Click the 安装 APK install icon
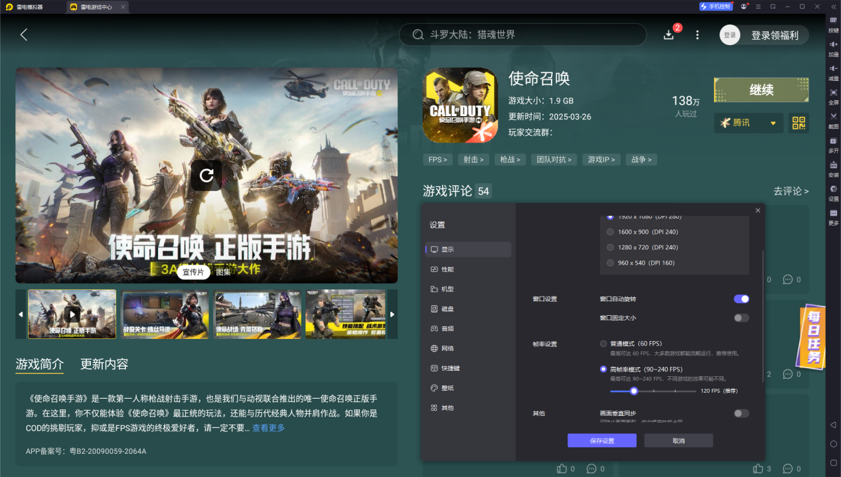 [834, 168]
